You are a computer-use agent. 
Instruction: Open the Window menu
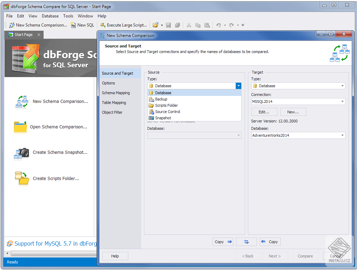coord(85,16)
